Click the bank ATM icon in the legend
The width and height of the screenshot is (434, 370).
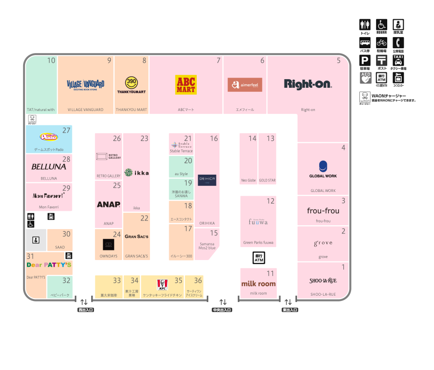(381, 78)
